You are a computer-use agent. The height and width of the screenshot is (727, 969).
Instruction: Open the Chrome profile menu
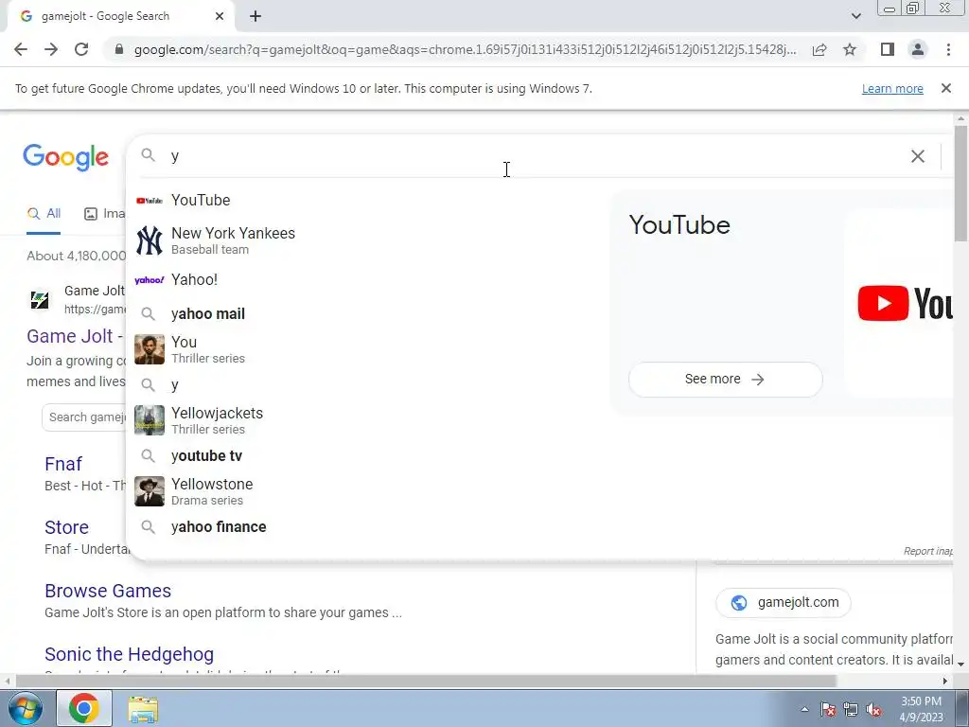[918, 49]
